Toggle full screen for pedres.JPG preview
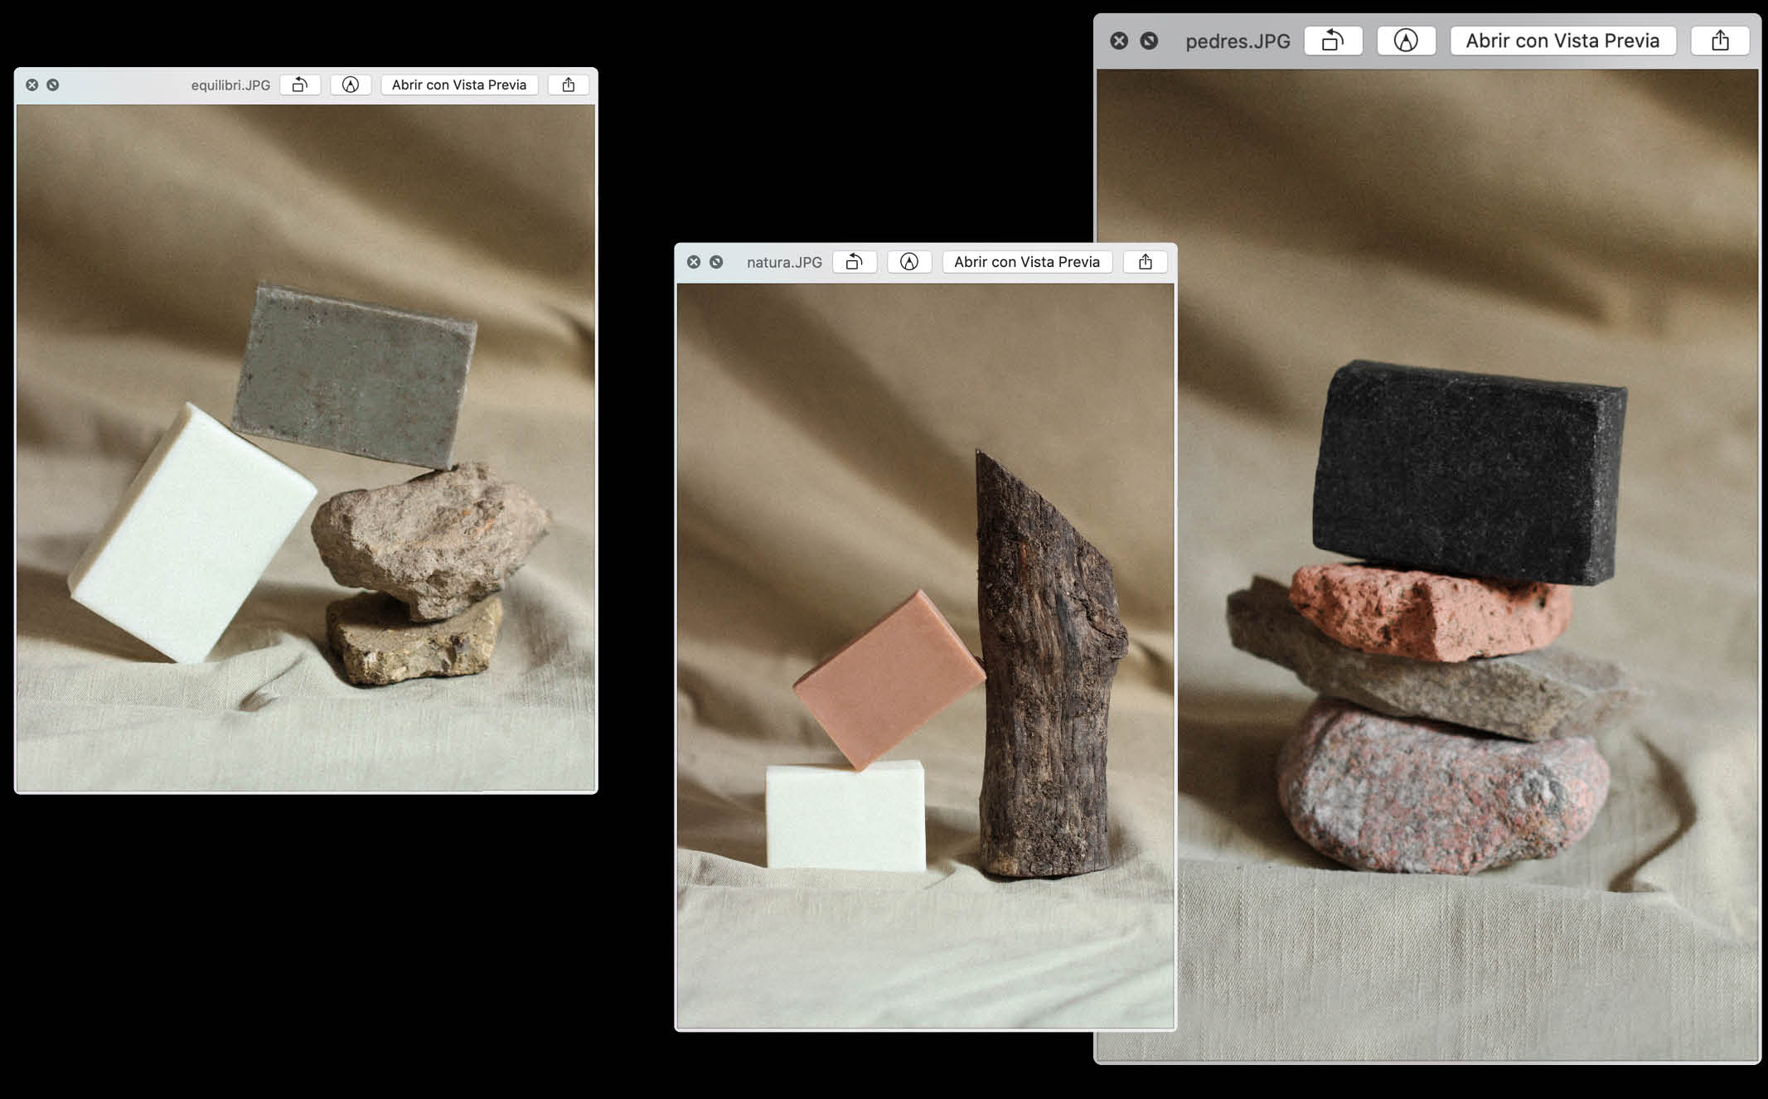The height and width of the screenshot is (1099, 1768). click(1149, 41)
